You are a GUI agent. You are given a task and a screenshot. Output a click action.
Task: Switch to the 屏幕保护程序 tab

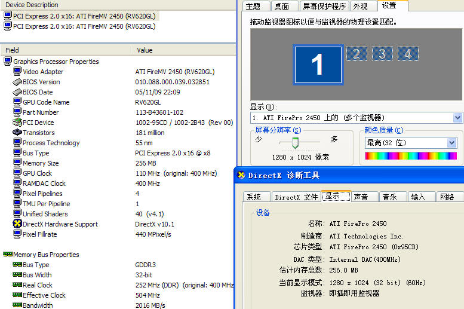324,6
